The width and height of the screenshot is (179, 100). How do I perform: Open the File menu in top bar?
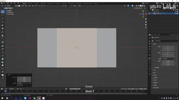pyautogui.click(x=4, y=4)
